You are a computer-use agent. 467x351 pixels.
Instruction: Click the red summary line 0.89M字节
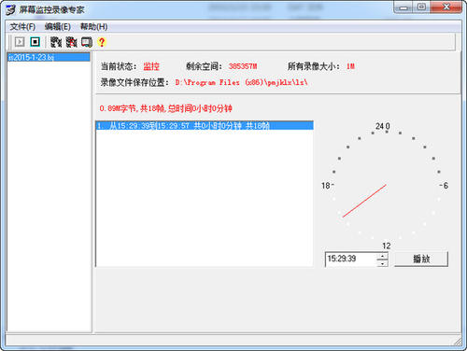point(165,108)
